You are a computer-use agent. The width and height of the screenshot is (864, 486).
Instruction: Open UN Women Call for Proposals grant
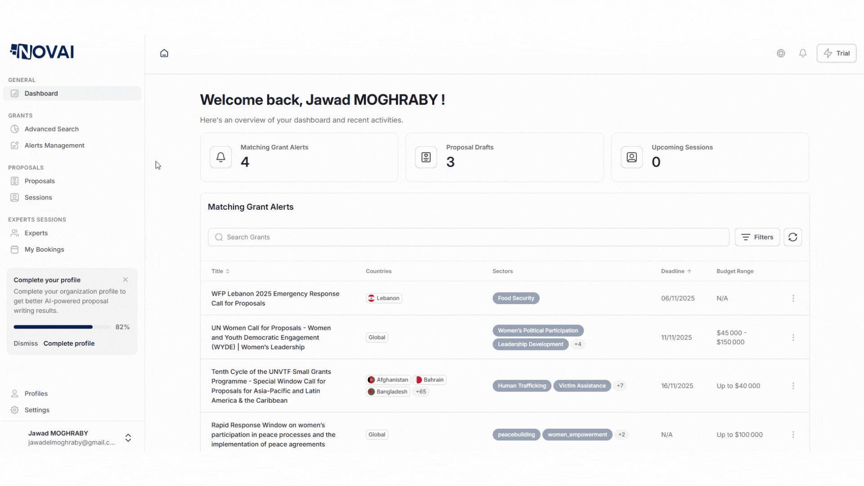tap(271, 337)
